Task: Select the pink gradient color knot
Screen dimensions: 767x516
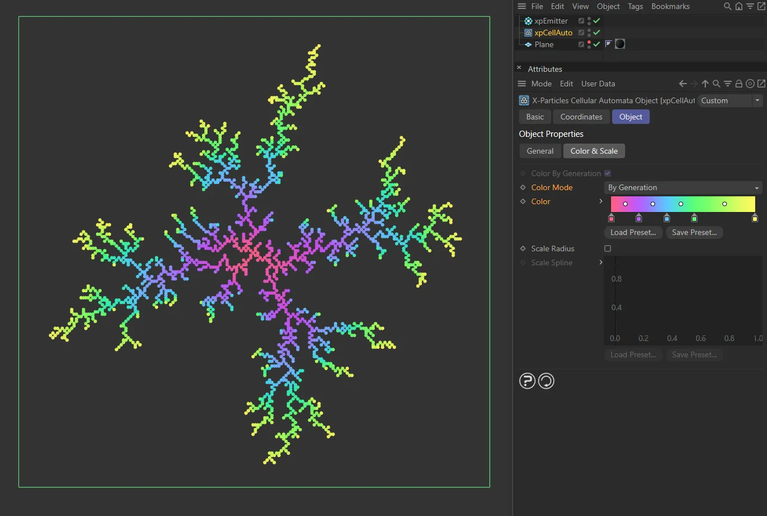Action: click(611, 218)
